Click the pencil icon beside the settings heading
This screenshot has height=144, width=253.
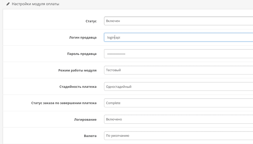[x=8, y=4]
